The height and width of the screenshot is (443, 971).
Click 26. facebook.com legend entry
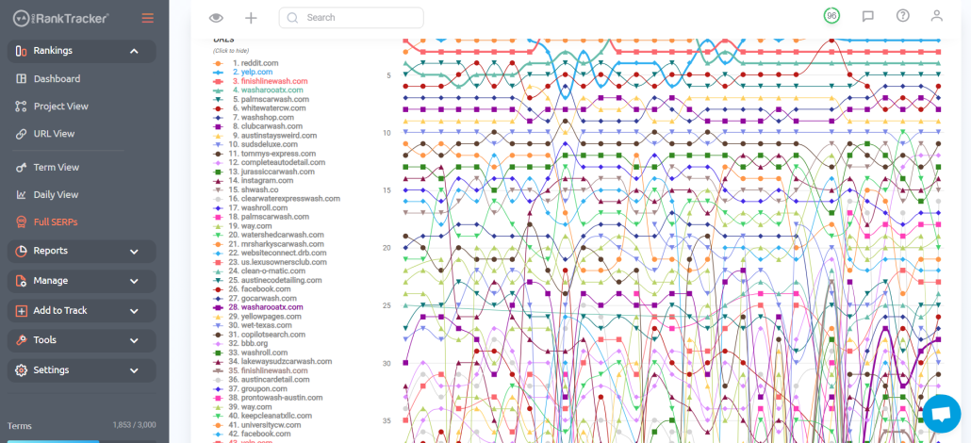[252, 288]
